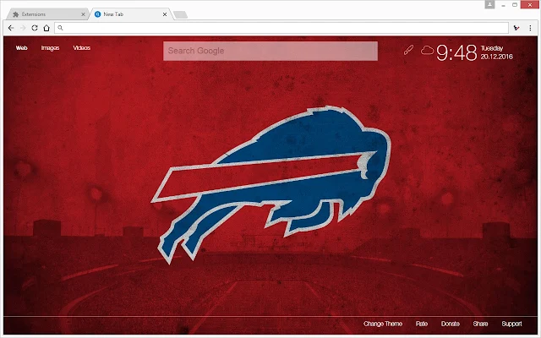
Task: Click the Tuesday date text
Action: pyautogui.click(x=492, y=48)
